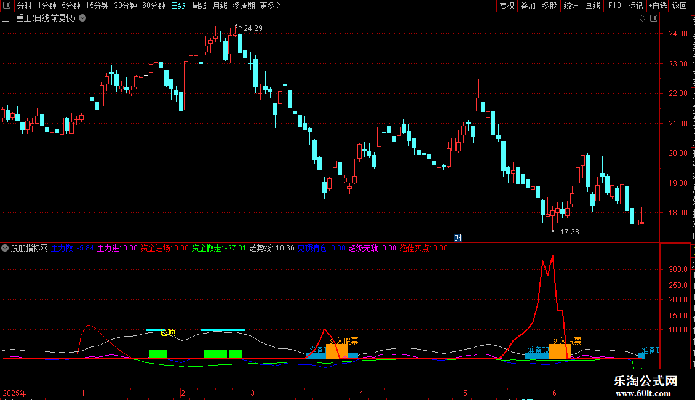
Task: Select the 5分钟 period
Action: pos(71,6)
